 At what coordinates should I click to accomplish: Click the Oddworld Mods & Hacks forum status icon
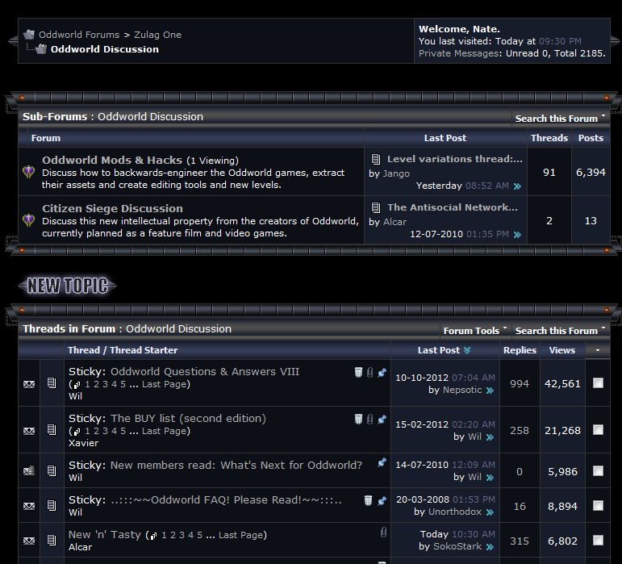[x=29, y=172]
